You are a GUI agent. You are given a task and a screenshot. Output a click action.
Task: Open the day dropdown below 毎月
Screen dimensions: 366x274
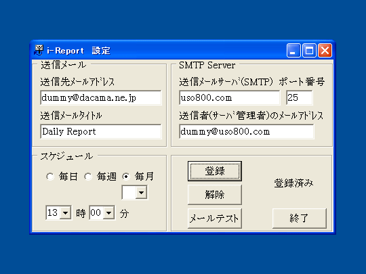(x=142, y=192)
